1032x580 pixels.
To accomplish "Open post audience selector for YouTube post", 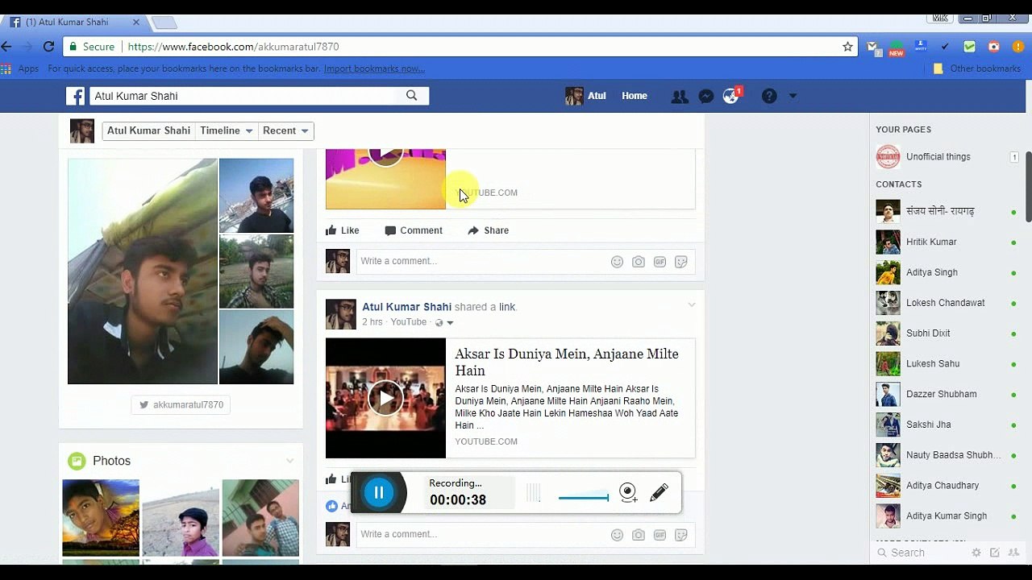I will 444,322.
